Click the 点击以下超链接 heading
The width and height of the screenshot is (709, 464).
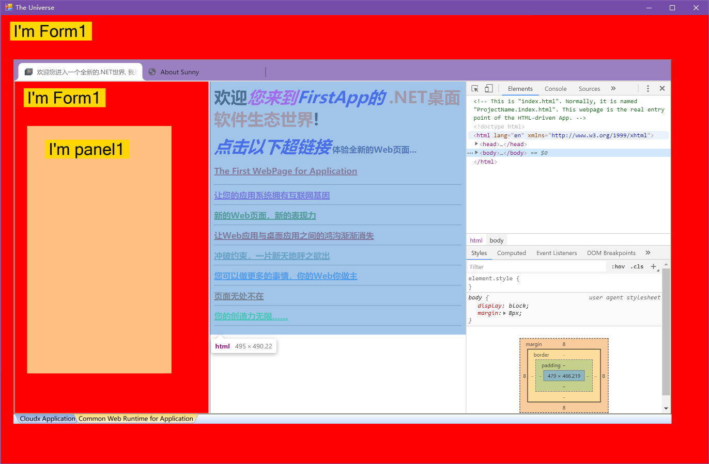pyautogui.click(x=273, y=147)
